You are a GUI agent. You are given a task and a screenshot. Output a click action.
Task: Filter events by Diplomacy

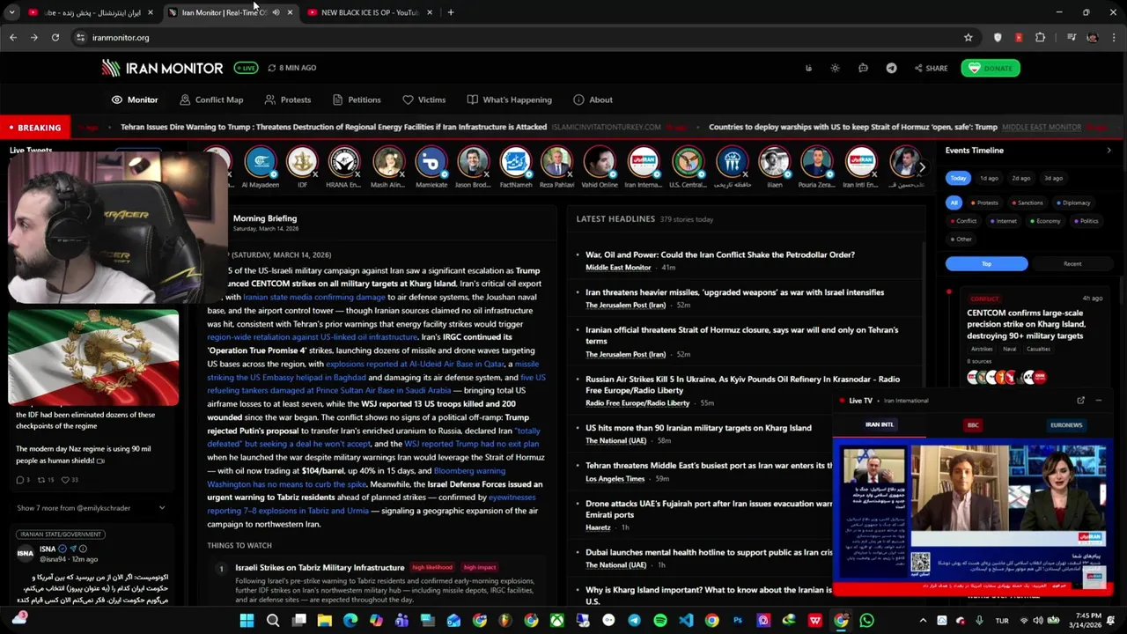coord(1073,203)
